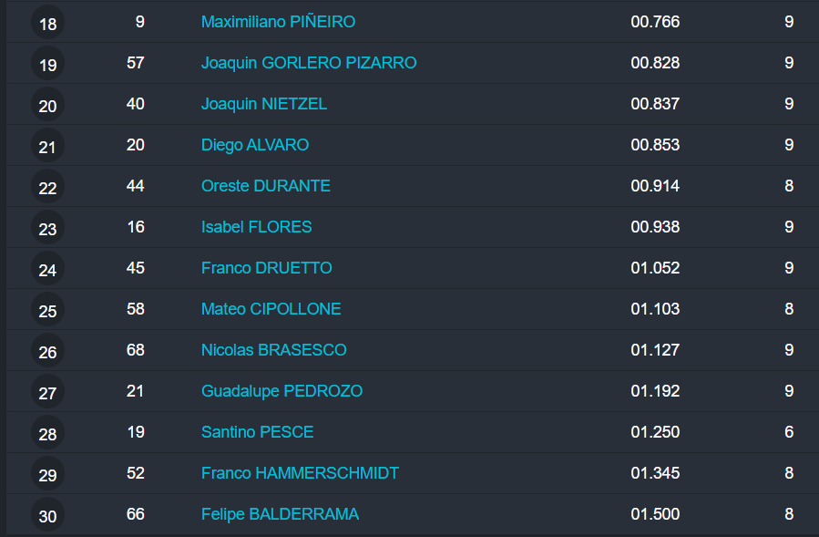Viewport: 819px width, 537px height.
Task: Select Nicolas BRASESCO name link
Action: click(274, 350)
